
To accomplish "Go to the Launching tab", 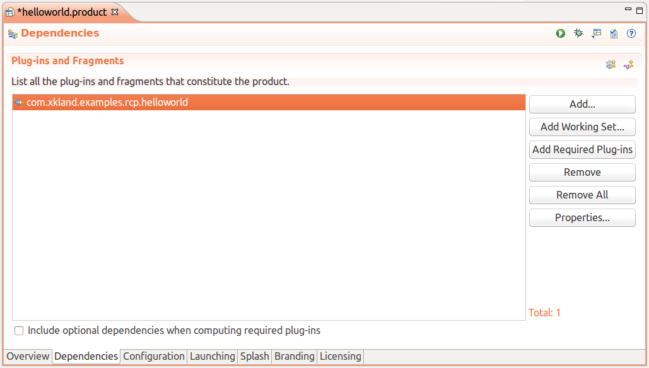I will [213, 357].
